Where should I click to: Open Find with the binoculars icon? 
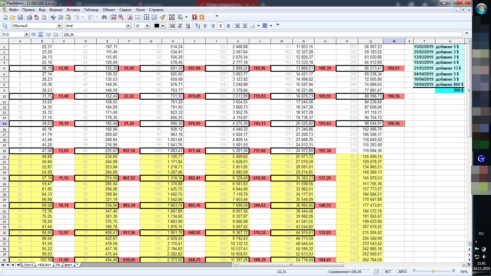pyautogui.click(x=104, y=17)
